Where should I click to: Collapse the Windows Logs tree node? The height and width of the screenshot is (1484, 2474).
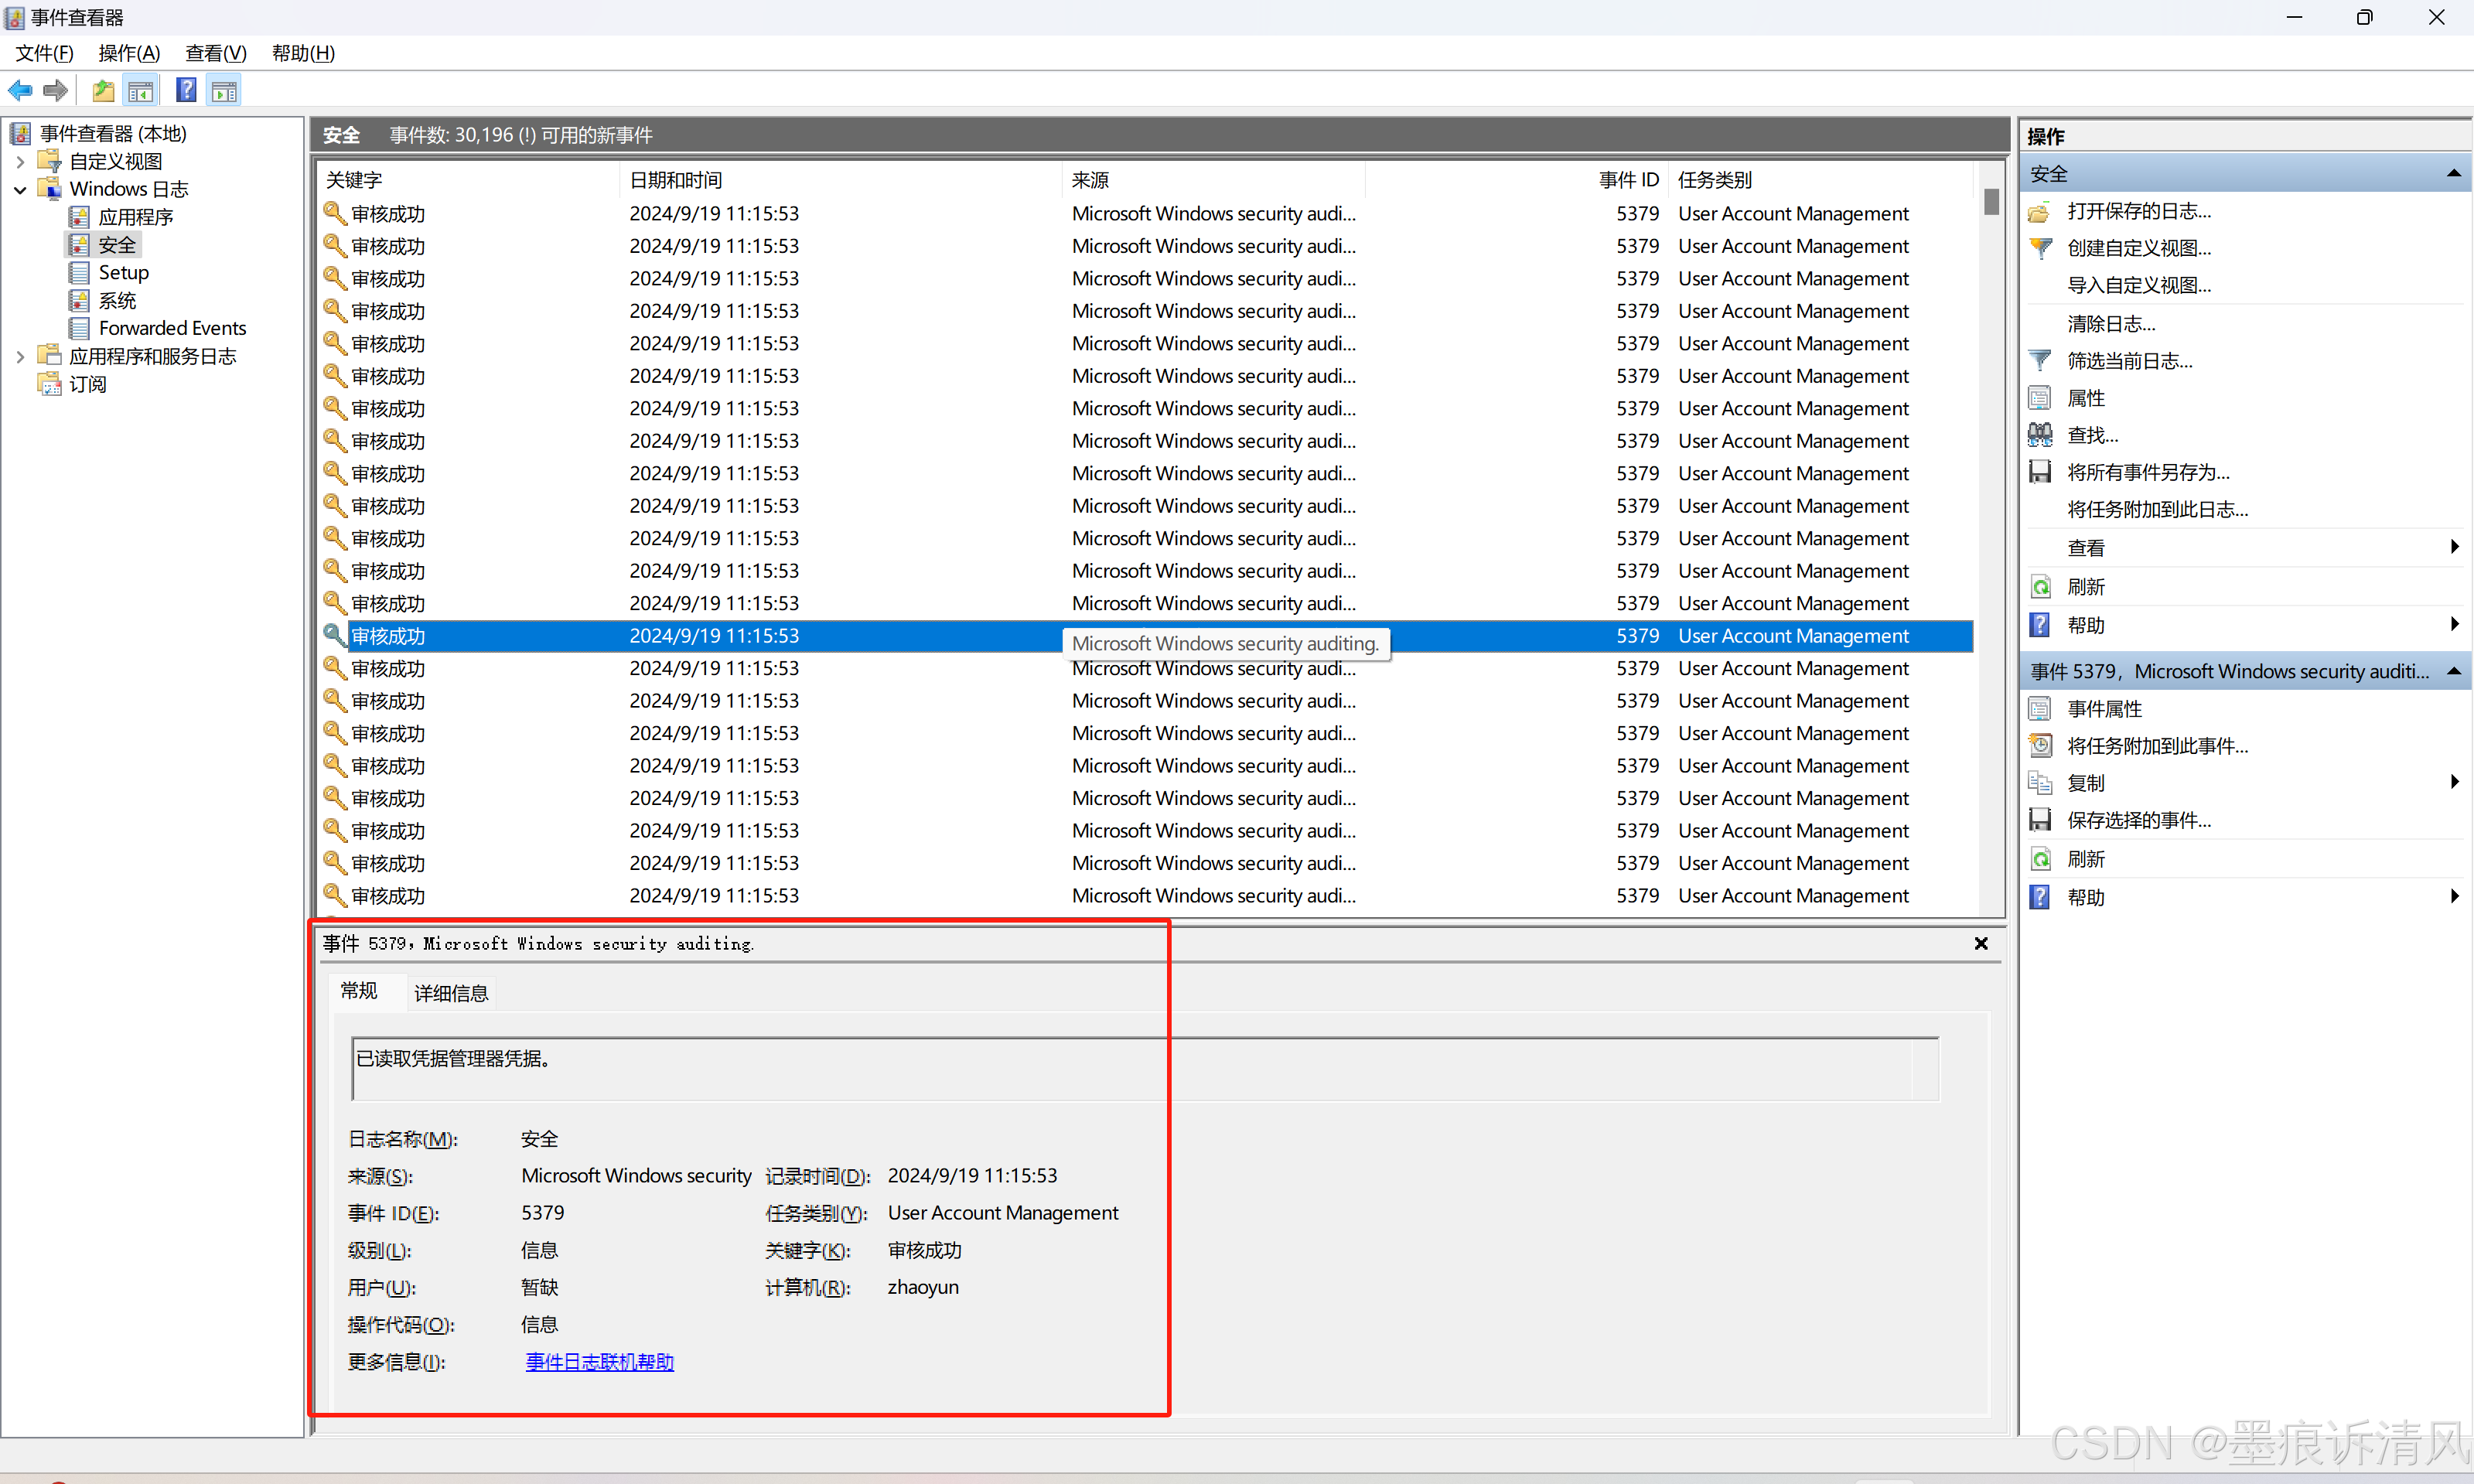click(x=20, y=189)
